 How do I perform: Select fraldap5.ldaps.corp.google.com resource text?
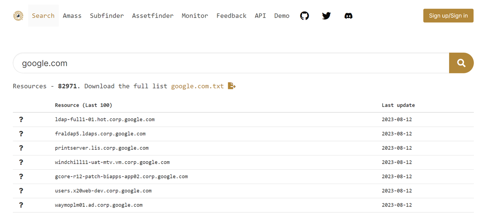(100, 134)
